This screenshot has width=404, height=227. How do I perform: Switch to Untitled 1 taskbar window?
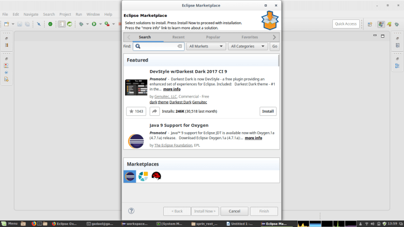pos(240,224)
